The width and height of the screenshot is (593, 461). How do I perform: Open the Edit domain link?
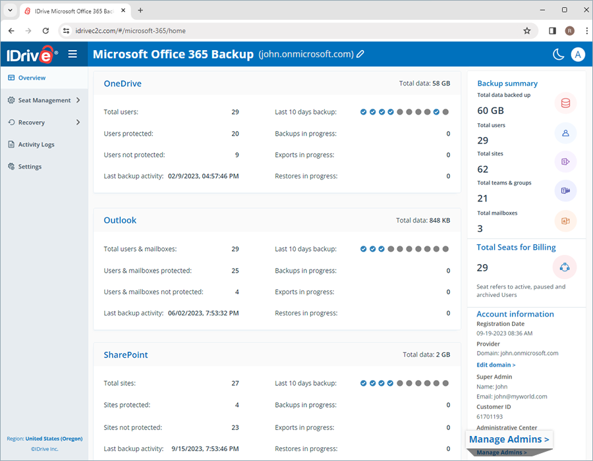(x=495, y=364)
